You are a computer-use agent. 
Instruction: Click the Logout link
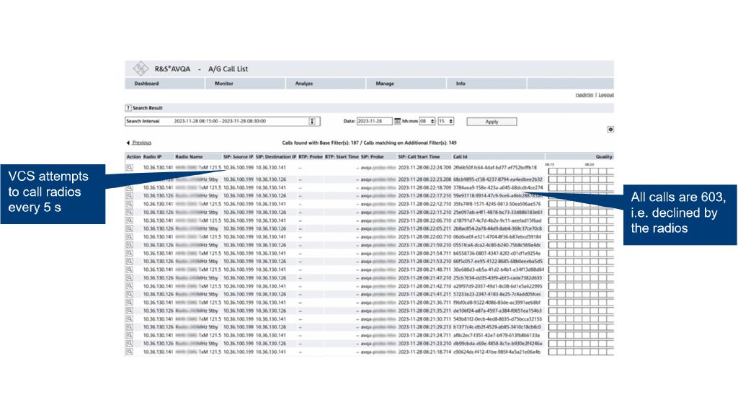tap(606, 95)
